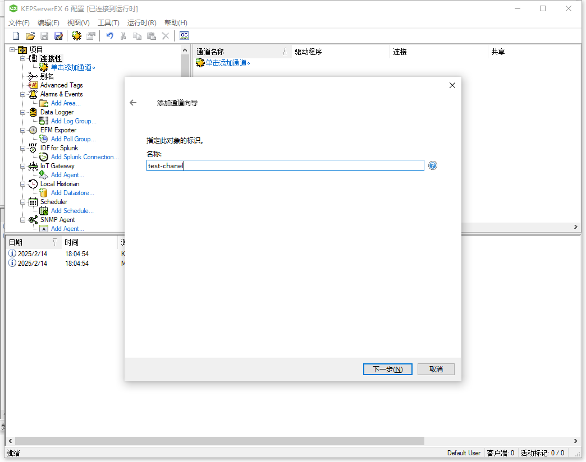Click the wizard back arrow
Image resolution: width=586 pixels, height=462 pixels.
click(x=133, y=103)
